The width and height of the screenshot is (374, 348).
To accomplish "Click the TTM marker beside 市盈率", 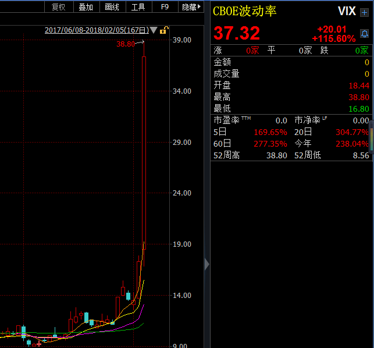I will (x=245, y=118).
